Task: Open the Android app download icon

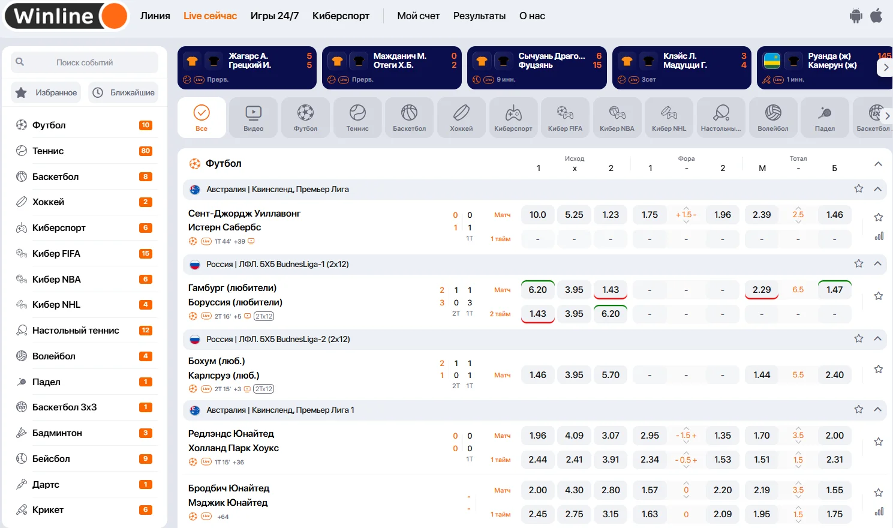Action: point(856,16)
